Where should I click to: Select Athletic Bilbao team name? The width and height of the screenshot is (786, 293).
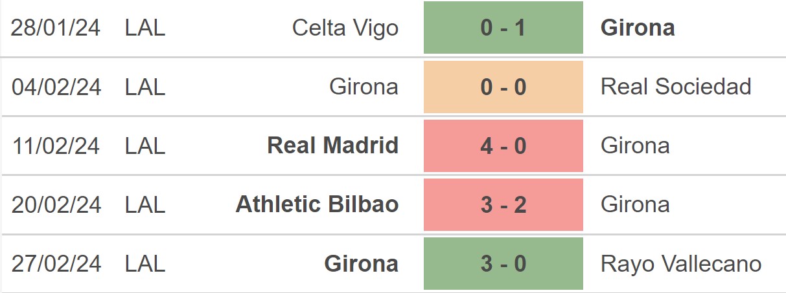click(318, 204)
